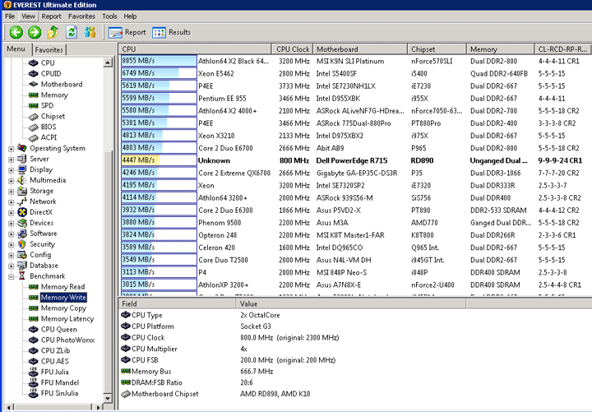Select the Chipset tree item
The width and height of the screenshot is (592, 412).
pyautogui.click(x=53, y=116)
